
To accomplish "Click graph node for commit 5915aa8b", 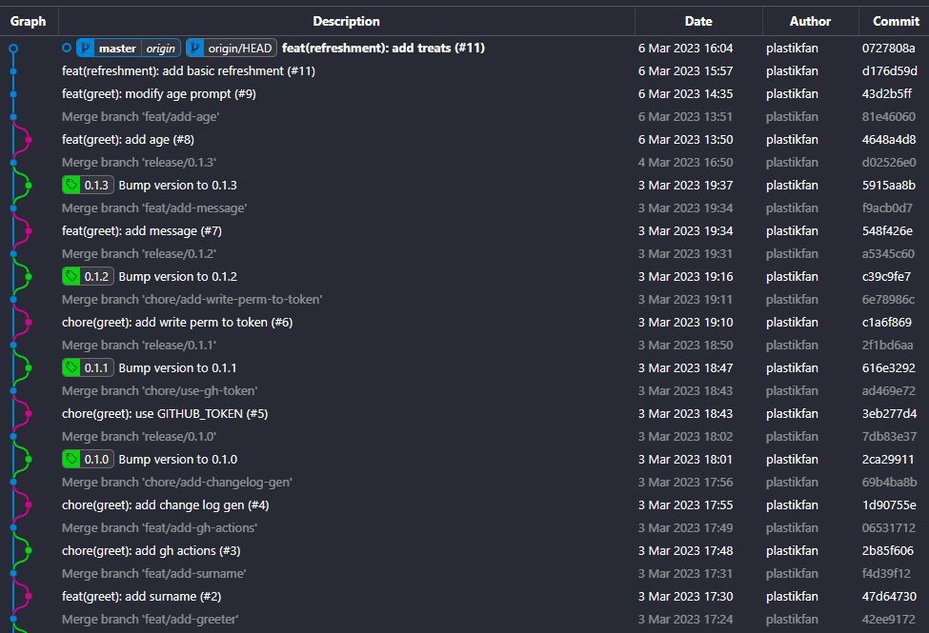I will (29, 186).
